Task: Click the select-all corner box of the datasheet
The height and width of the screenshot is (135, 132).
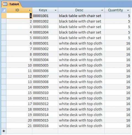Action: pyautogui.click(x=4, y=10)
